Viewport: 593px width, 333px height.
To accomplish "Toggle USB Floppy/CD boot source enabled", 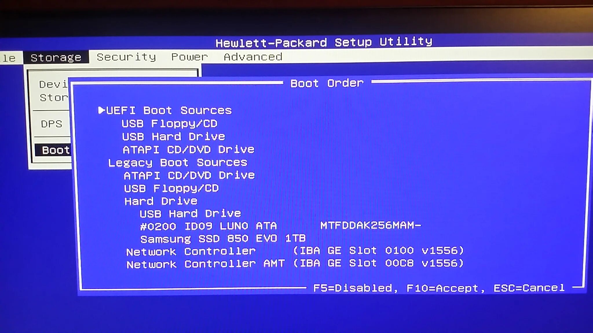I will 169,124.
